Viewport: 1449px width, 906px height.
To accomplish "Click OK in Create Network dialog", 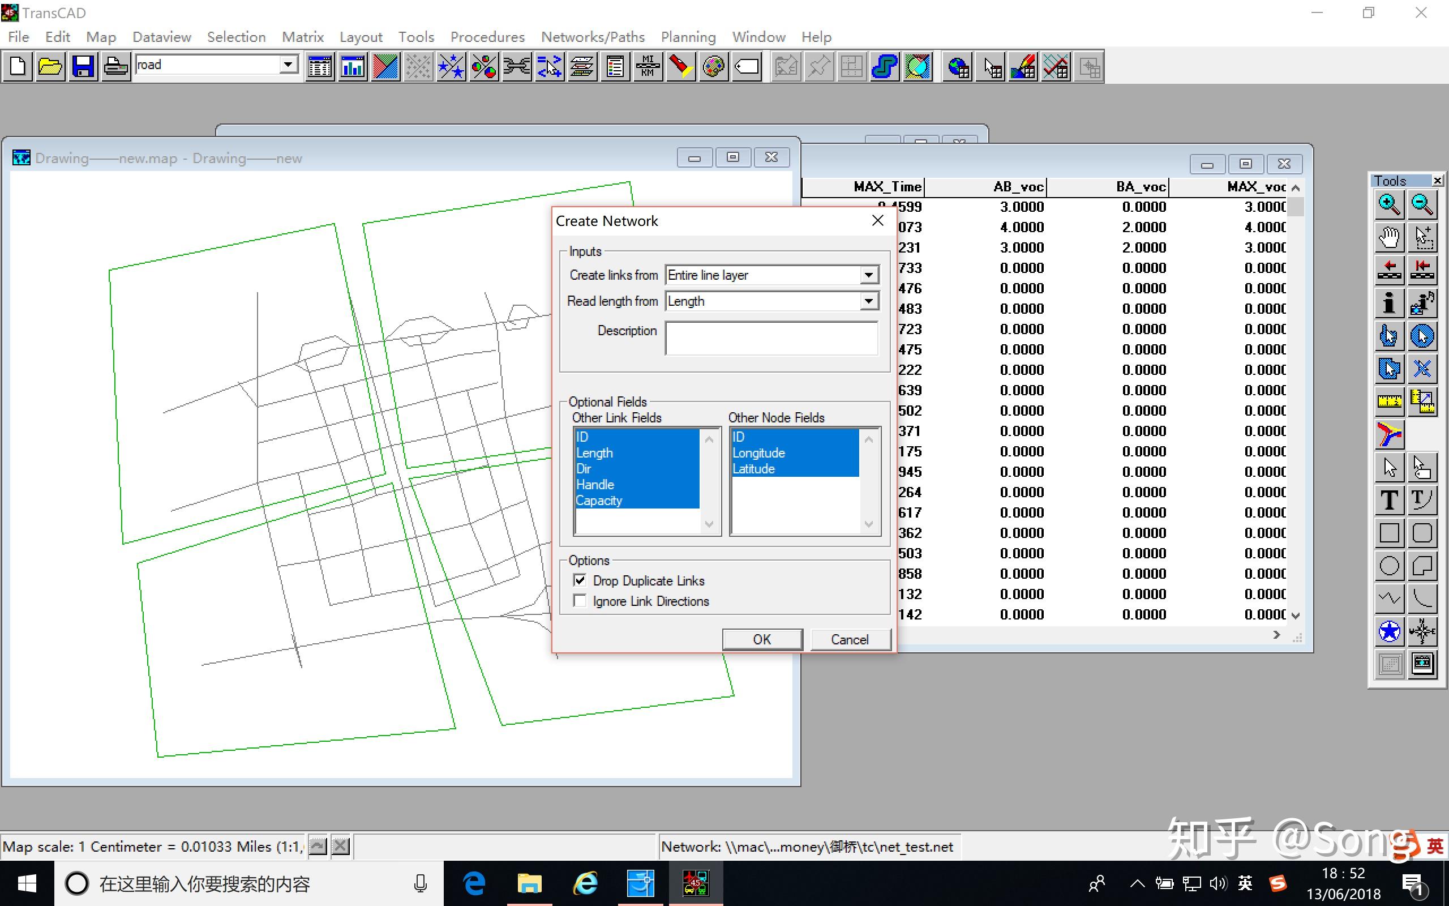I will (x=762, y=639).
